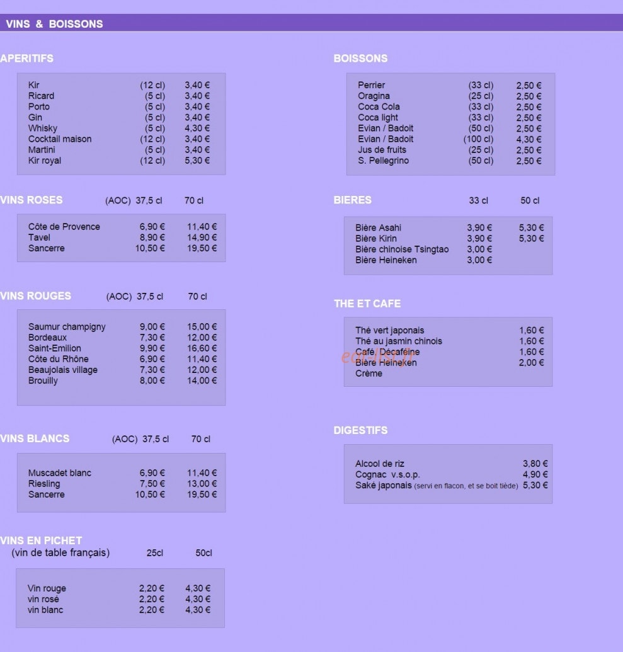623x652 pixels.
Task: Click the BOISSONS section heading
Action: click(360, 58)
